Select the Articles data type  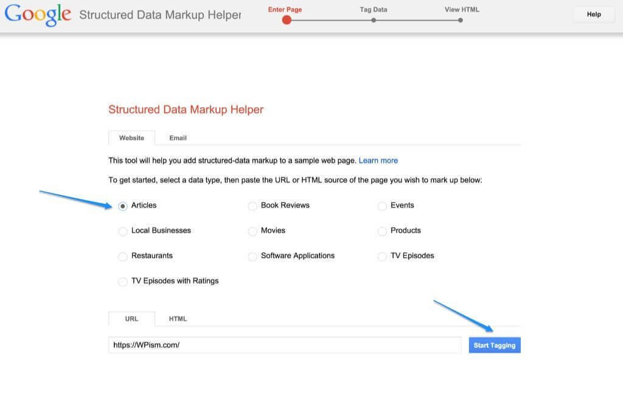(123, 206)
